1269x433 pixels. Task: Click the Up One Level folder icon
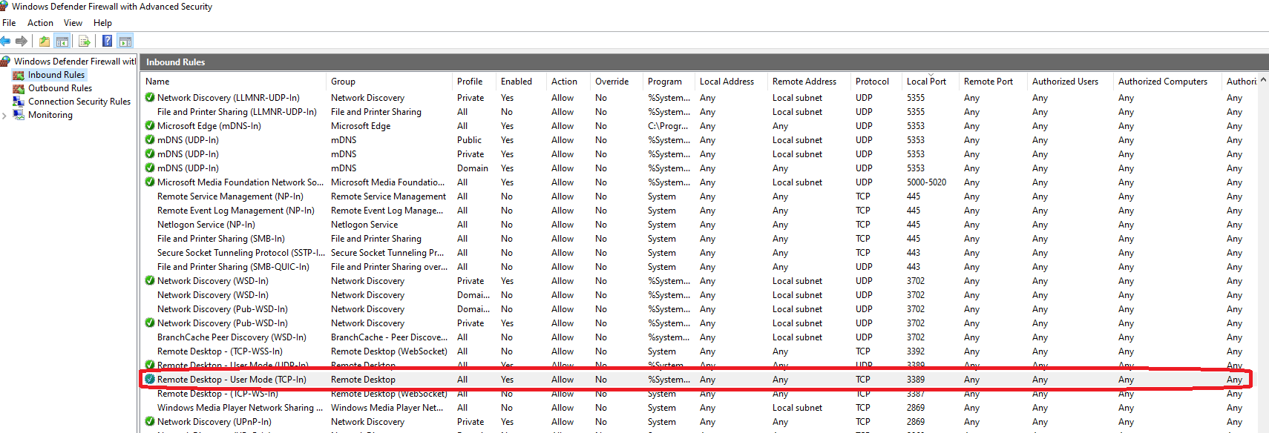45,42
